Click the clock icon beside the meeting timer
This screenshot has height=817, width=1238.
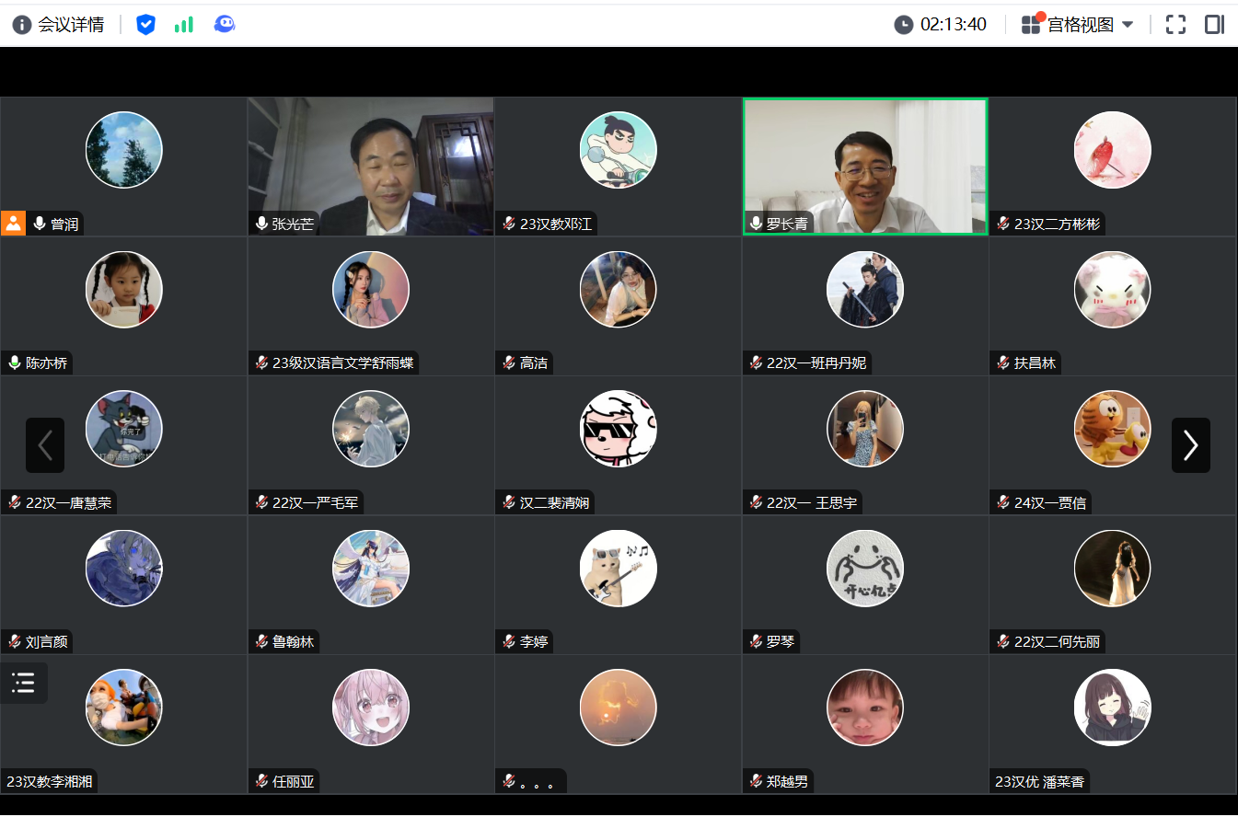[x=904, y=25]
